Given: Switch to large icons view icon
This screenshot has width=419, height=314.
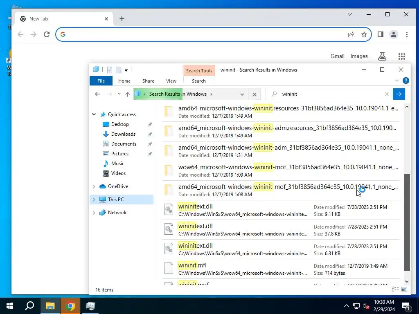Looking at the screenshot, I should tap(404, 289).
